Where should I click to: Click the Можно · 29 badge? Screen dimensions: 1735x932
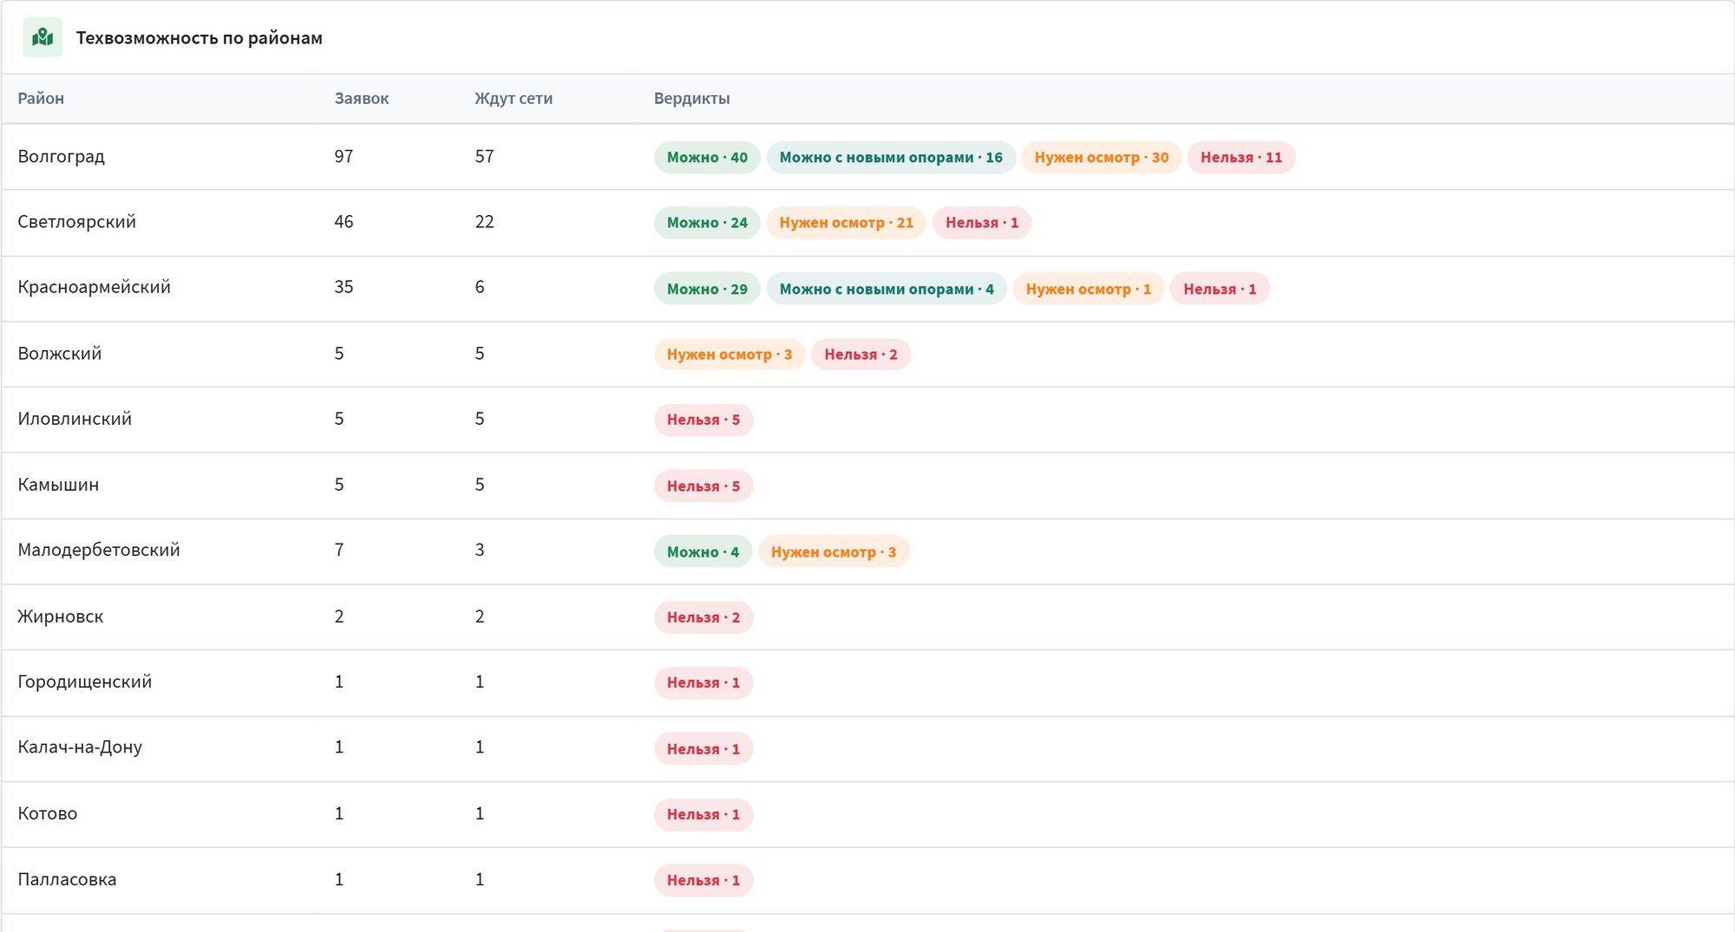click(x=707, y=290)
